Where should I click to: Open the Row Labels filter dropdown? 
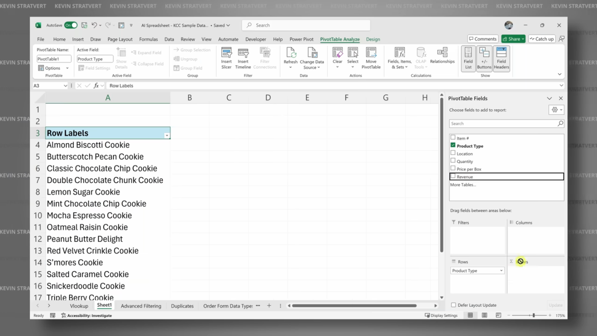pos(167,136)
